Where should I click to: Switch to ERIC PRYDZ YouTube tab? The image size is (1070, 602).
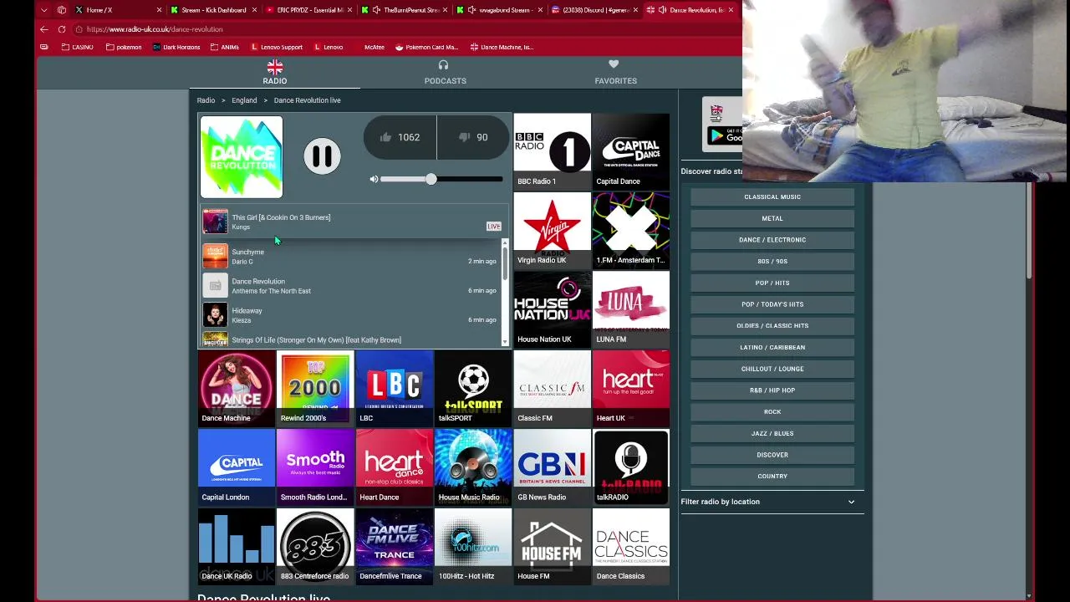pos(310,10)
